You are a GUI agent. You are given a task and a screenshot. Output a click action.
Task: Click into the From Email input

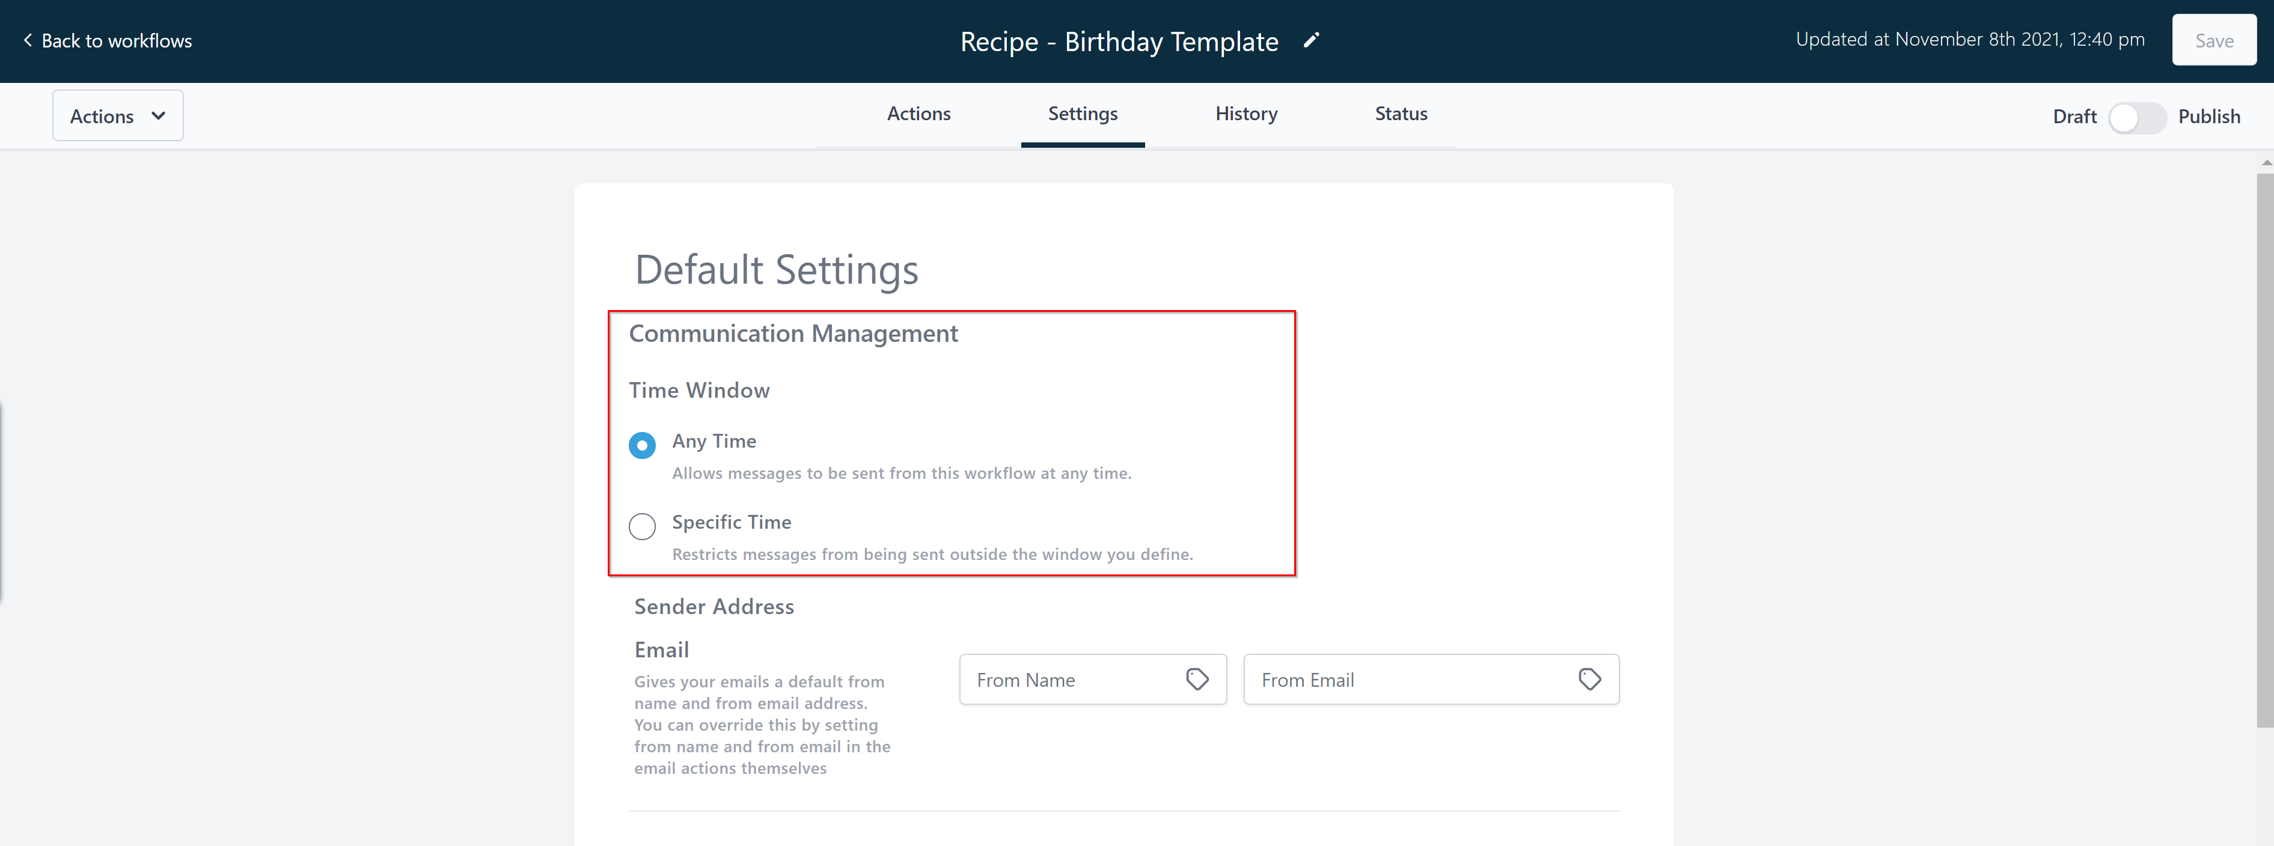[x=1431, y=680]
